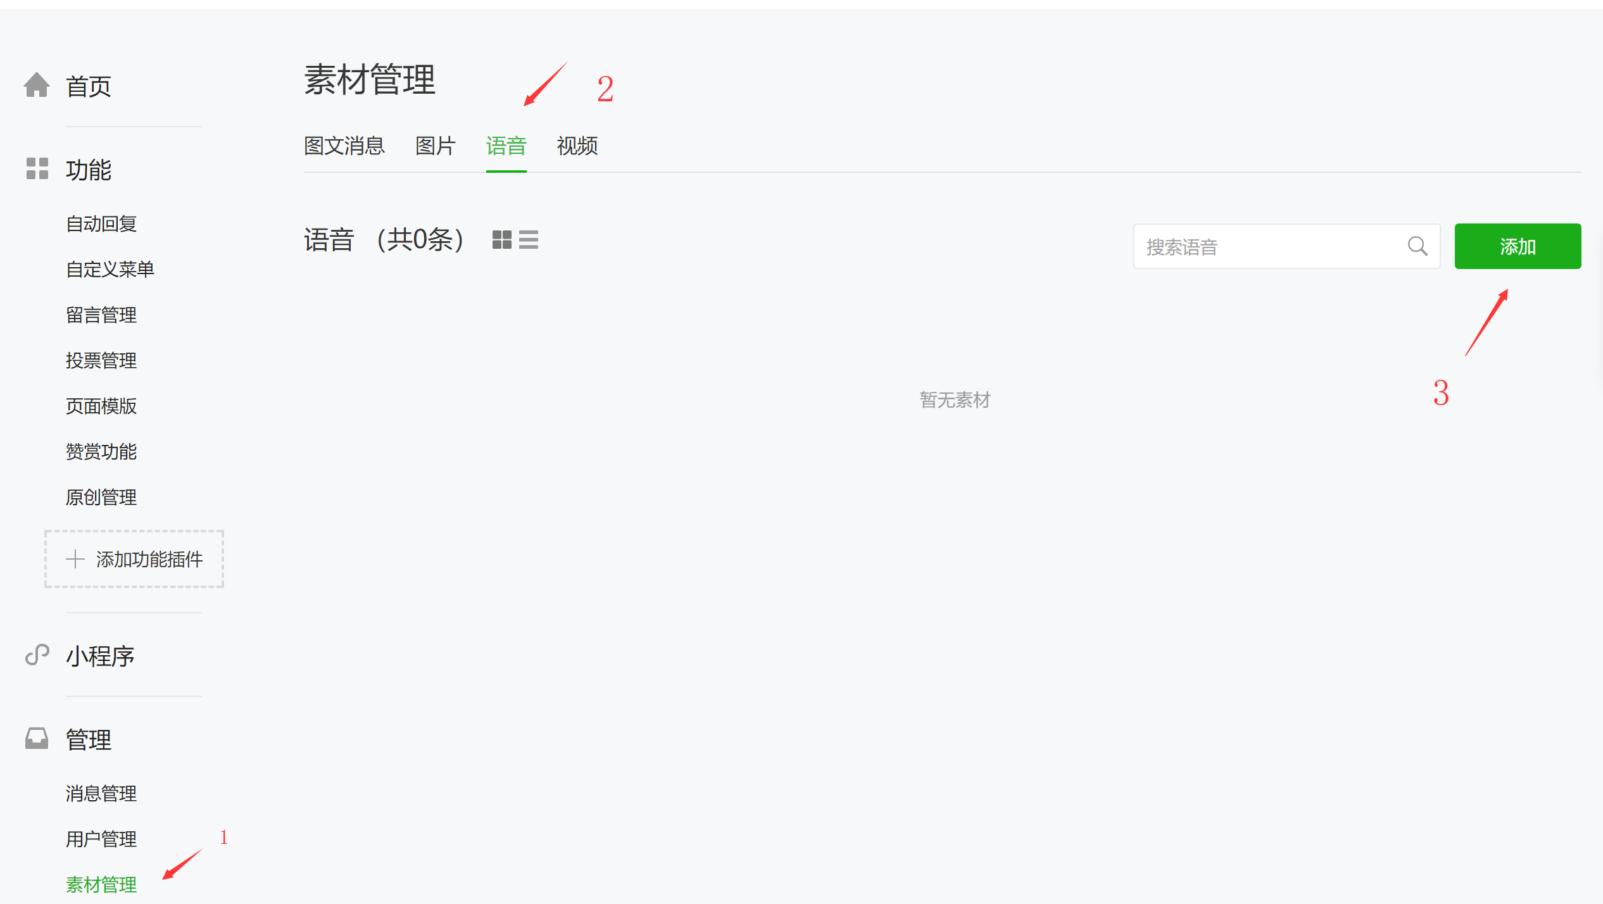Screen dimensions: 1603x904
Task: Open 投票管理 page
Action: pyautogui.click(x=101, y=361)
